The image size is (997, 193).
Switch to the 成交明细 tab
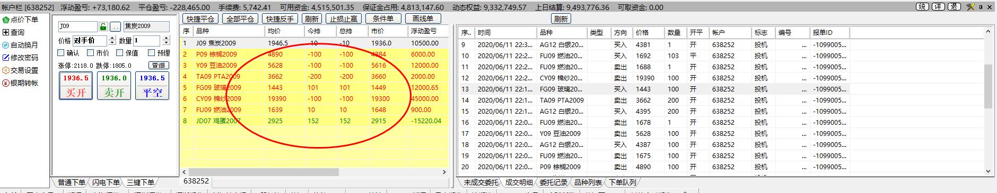tap(519, 182)
